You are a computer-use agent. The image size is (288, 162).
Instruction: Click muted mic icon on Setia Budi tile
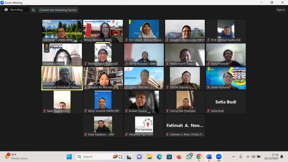[209, 111]
